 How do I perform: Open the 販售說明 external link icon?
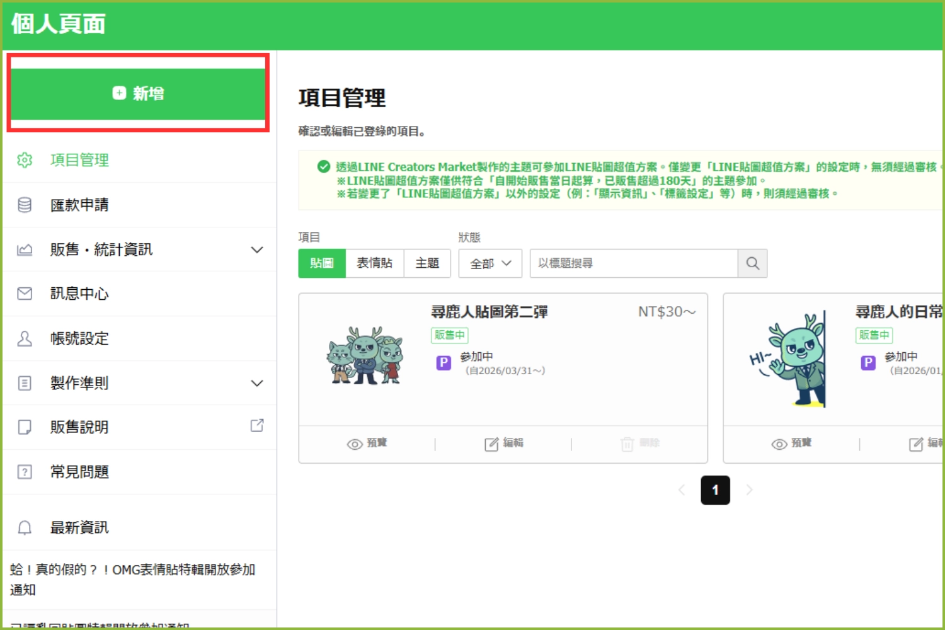click(x=256, y=426)
